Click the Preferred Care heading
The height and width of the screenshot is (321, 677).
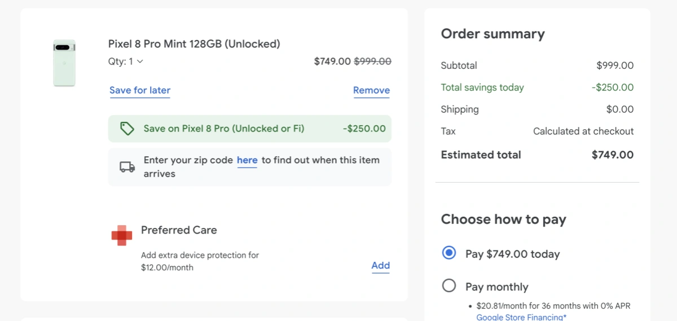(x=179, y=230)
